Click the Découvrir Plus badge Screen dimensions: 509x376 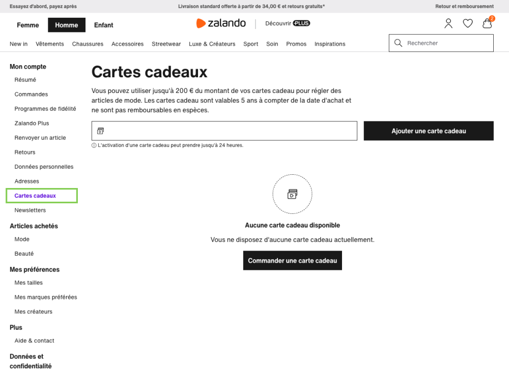click(x=288, y=23)
